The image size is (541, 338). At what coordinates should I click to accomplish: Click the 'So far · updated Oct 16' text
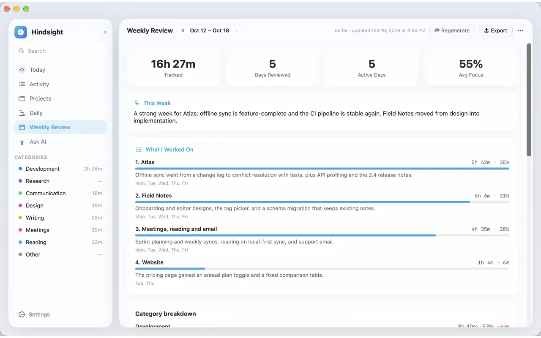tap(380, 30)
